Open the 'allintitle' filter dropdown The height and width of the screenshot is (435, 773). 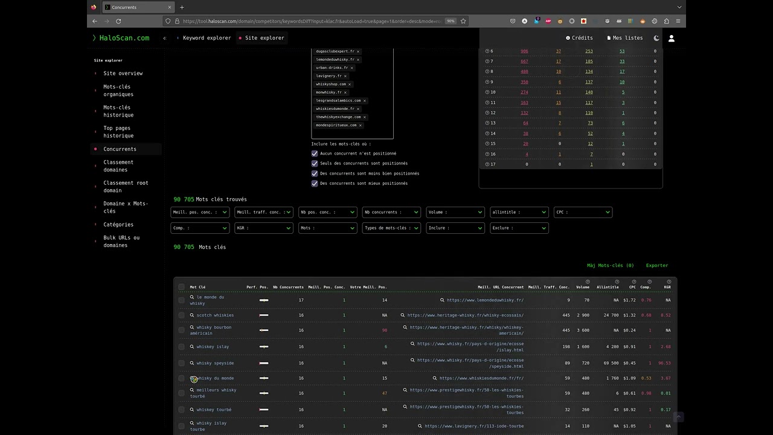coord(519,212)
